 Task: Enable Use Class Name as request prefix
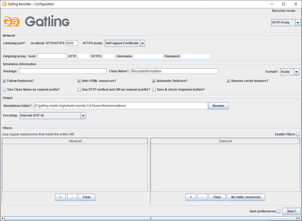pos(5,90)
